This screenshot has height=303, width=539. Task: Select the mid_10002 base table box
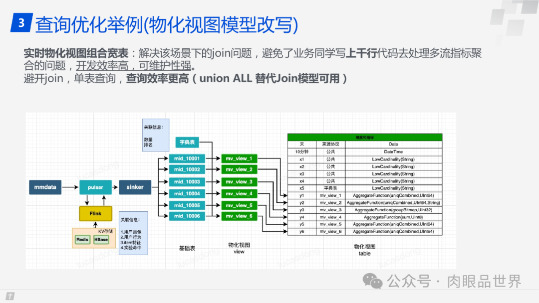[187, 169]
